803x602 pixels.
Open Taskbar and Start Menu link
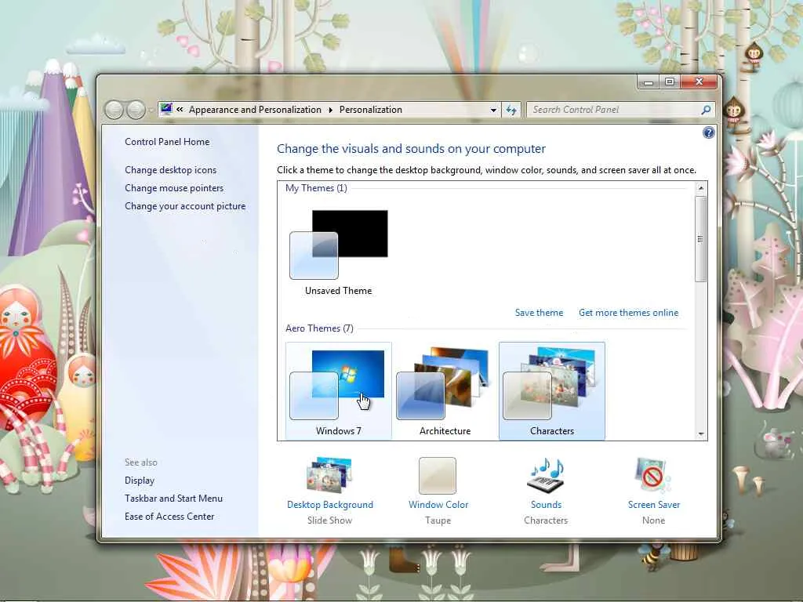pos(173,499)
